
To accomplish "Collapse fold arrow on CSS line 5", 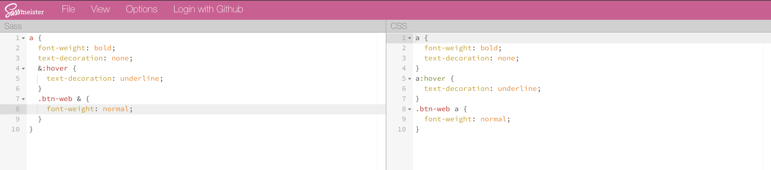I will (x=409, y=79).
